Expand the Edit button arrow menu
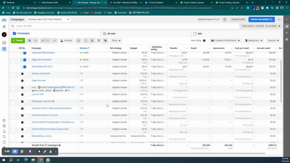This screenshot has height=163, width=290. pyautogui.click(x=55, y=41)
